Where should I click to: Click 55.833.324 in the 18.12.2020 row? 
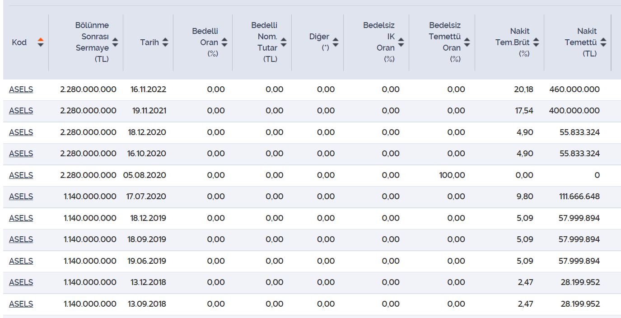point(580,132)
